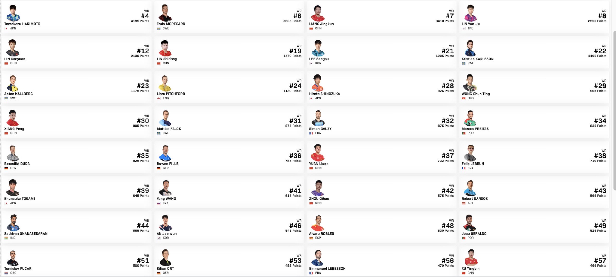Click the India flag under Sathiyan GNANASEKARAN
The width and height of the screenshot is (616, 277).
click(x=6, y=238)
